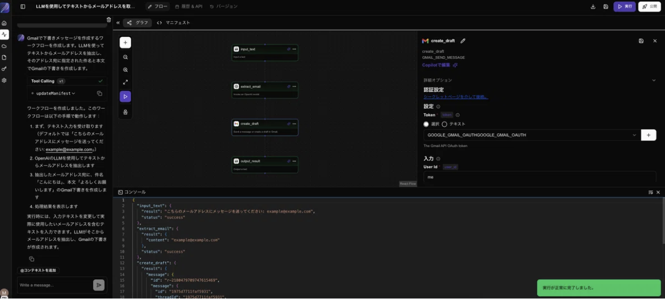Click the 実行が正常に完了しました notification

click(x=599, y=288)
